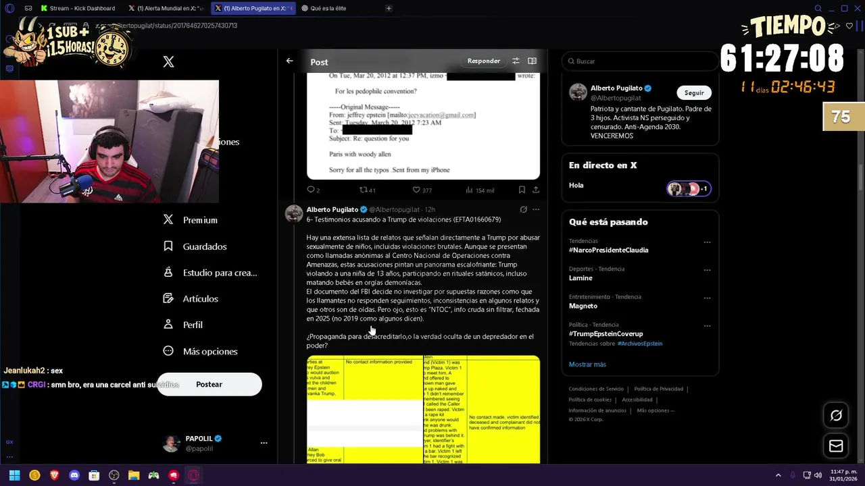This screenshot has width=865, height=486.
Task: Open the #ArchivosEpstein hashtag link
Action: click(639, 344)
